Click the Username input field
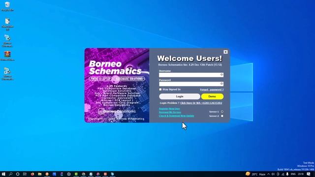Screen dimensions: 315x177 [x=191, y=75]
